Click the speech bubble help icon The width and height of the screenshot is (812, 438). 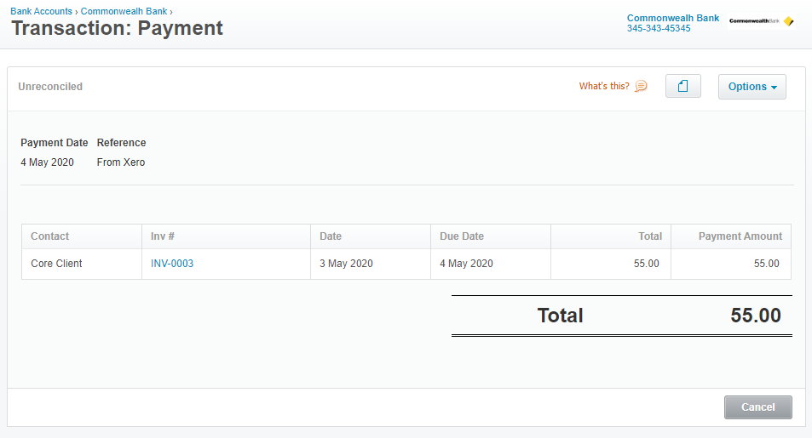[641, 86]
